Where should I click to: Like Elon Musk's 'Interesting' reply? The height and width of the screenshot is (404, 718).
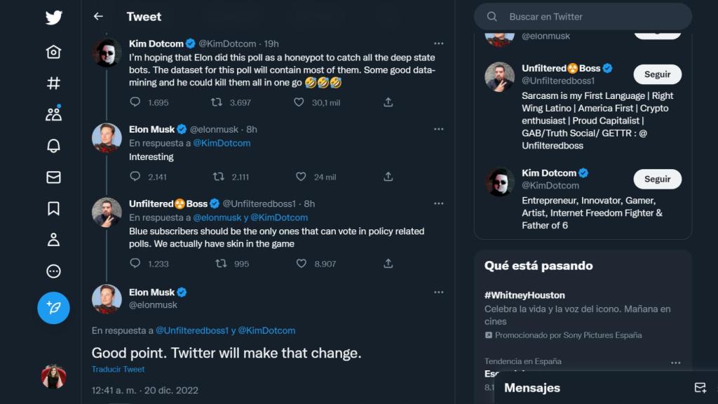(301, 177)
